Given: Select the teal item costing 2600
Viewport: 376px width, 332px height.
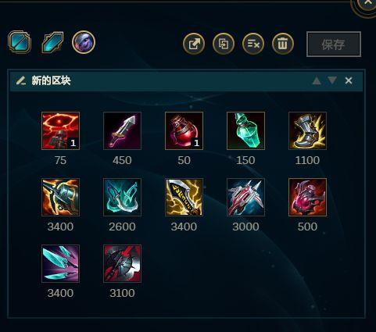Looking at the screenshot, I should (122, 197).
